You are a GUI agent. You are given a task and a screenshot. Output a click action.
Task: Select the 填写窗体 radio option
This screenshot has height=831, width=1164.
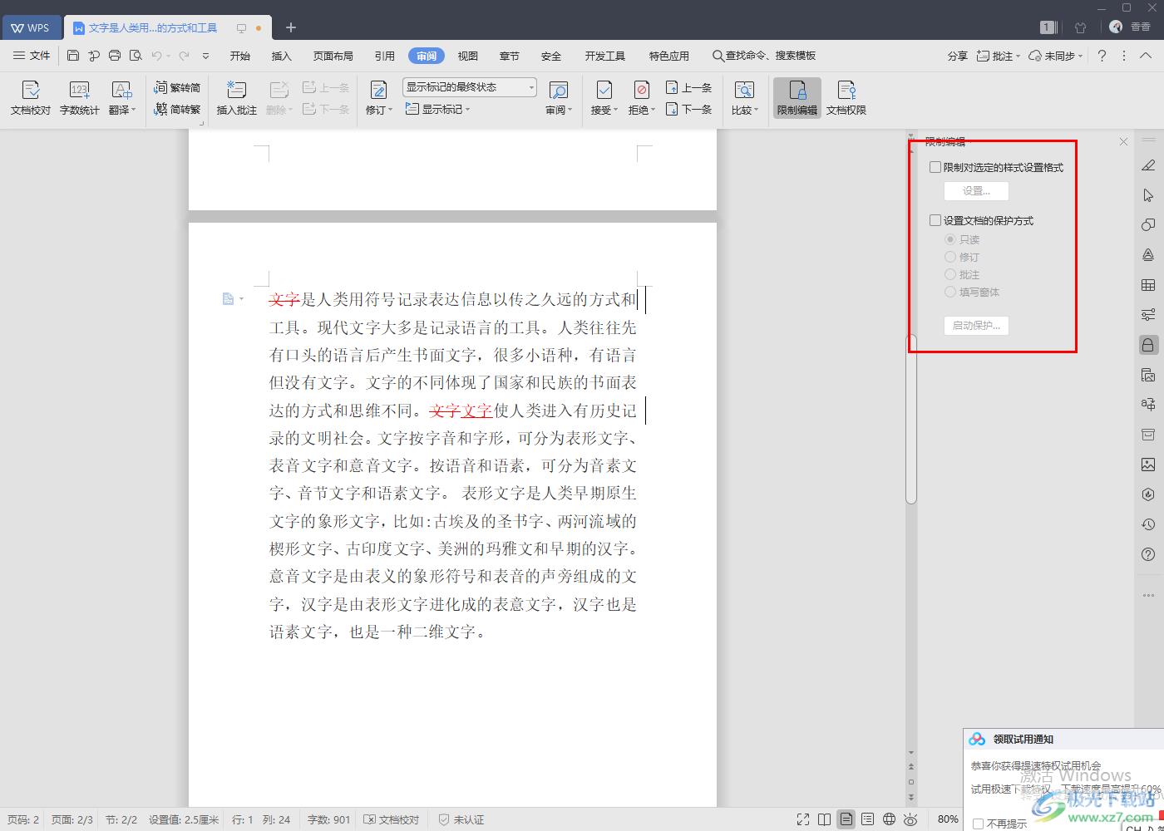[x=950, y=292]
